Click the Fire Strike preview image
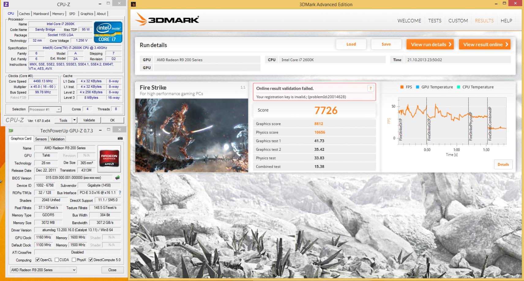The height and width of the screenshot is (281, 524). (192, 135)
